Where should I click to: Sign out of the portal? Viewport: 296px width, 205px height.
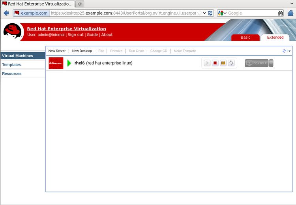click(75, 35)
